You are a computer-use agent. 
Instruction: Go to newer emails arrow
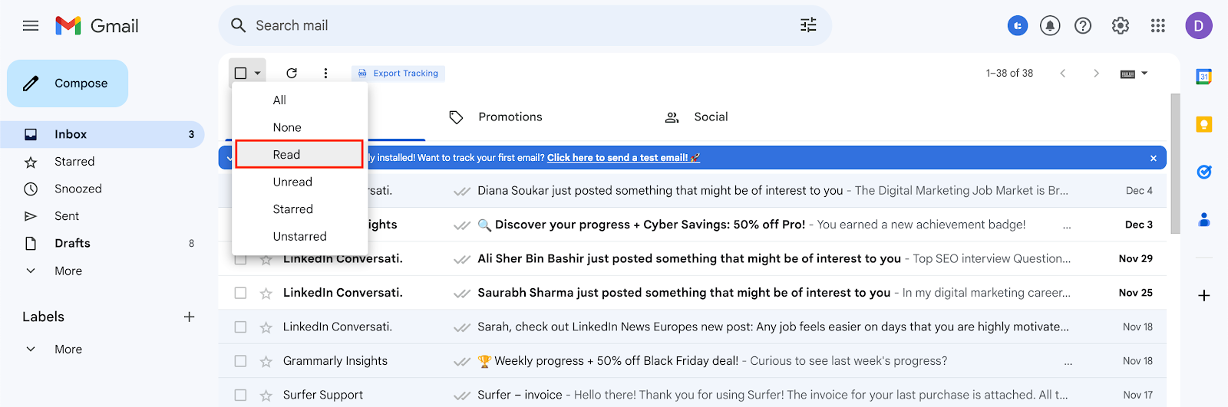point(1063,73)
